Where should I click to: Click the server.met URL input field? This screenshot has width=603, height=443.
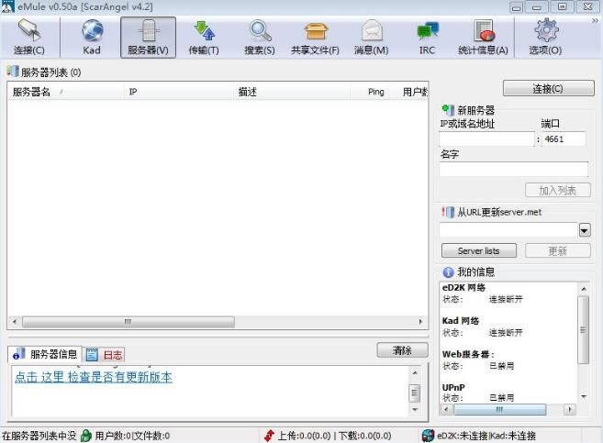508,230
